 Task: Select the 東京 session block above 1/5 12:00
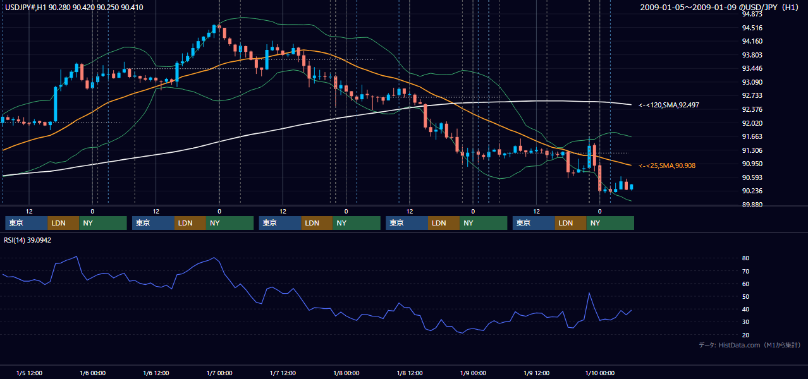point(27,223)
